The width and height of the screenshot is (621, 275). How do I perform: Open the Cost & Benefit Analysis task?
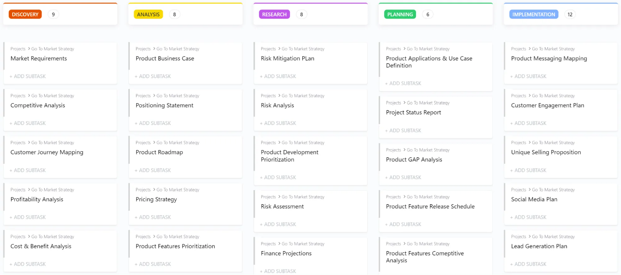pyautogui.click(x=41, y=246)
